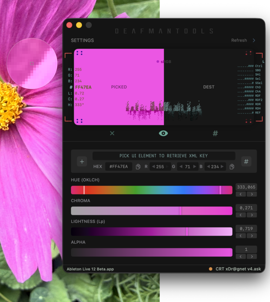
Task: Click the R value field showing 255
Action: pos(160,167)
